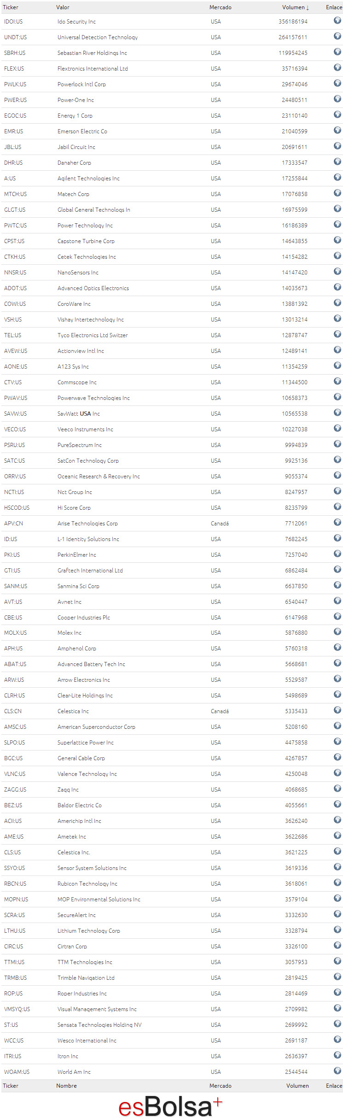Click the globe icon next to Celestica Inc Canadá

(337, 710)
